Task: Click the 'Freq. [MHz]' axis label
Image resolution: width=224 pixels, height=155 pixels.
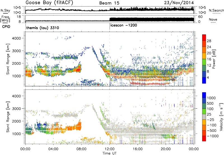Action: pyautogui.click(x=5, y=19)
